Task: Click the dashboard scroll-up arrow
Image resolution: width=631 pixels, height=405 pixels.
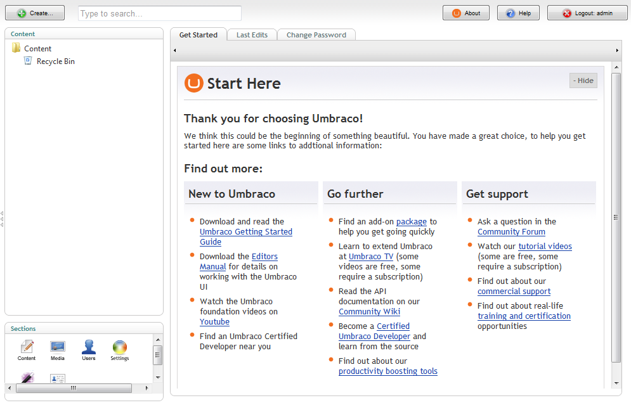Action: [616, 67]
